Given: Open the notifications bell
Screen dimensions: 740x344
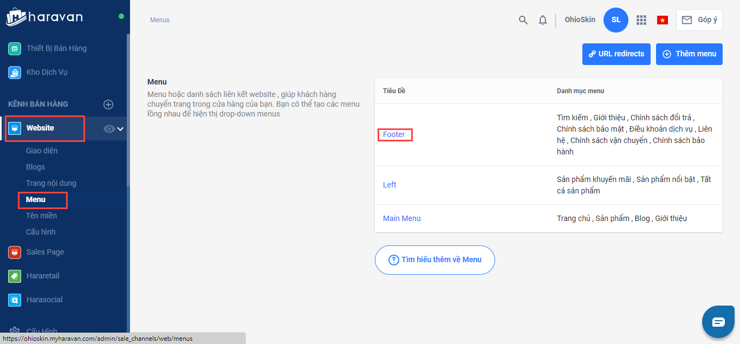Looking at the screenshot, I should [x=542, y=20].
